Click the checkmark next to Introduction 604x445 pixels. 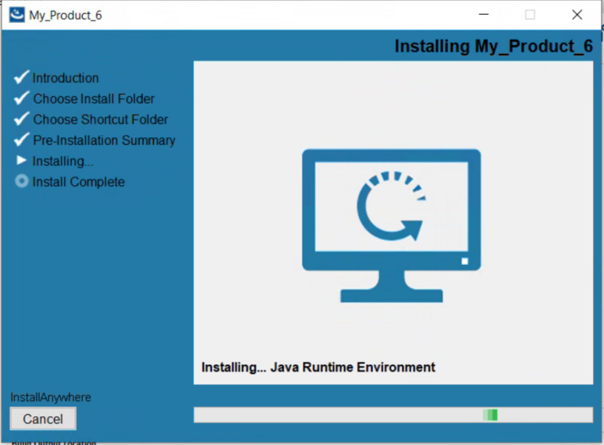pyautogui.click(x=21, y=78)
